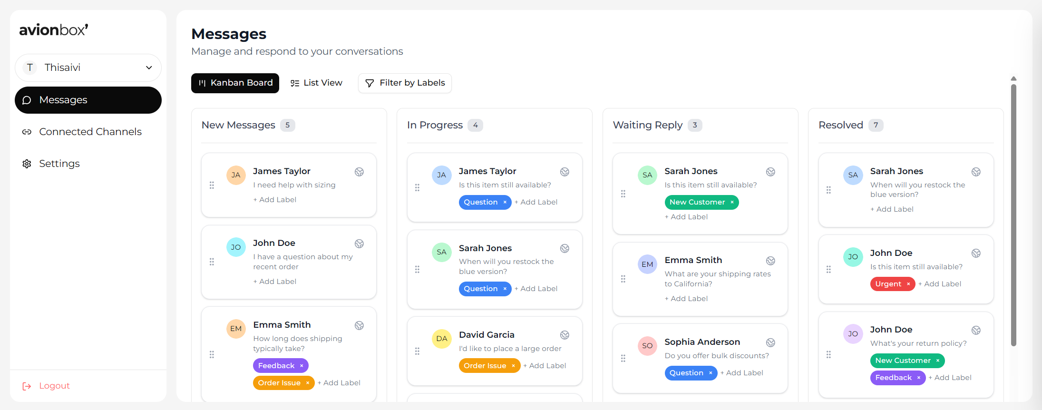Viewport: 1042px width, 410px height.
Task: Open Filter by Labels dropdown
Action: [x=405, y=83]
